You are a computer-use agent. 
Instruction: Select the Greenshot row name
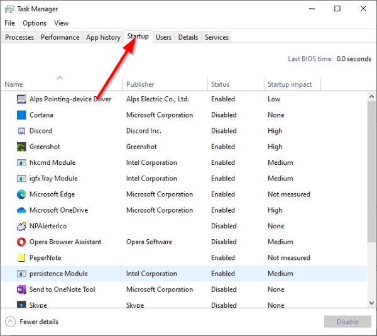[x=45, y=147]
